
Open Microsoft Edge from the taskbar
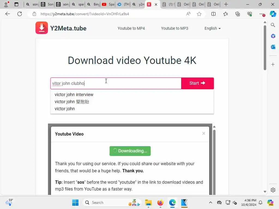click(x=172, y=202)
